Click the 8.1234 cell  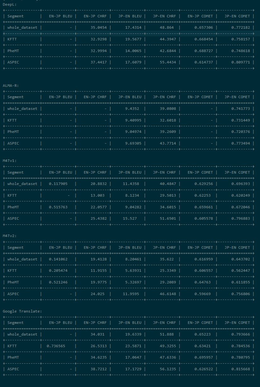(x=132, y=195)
